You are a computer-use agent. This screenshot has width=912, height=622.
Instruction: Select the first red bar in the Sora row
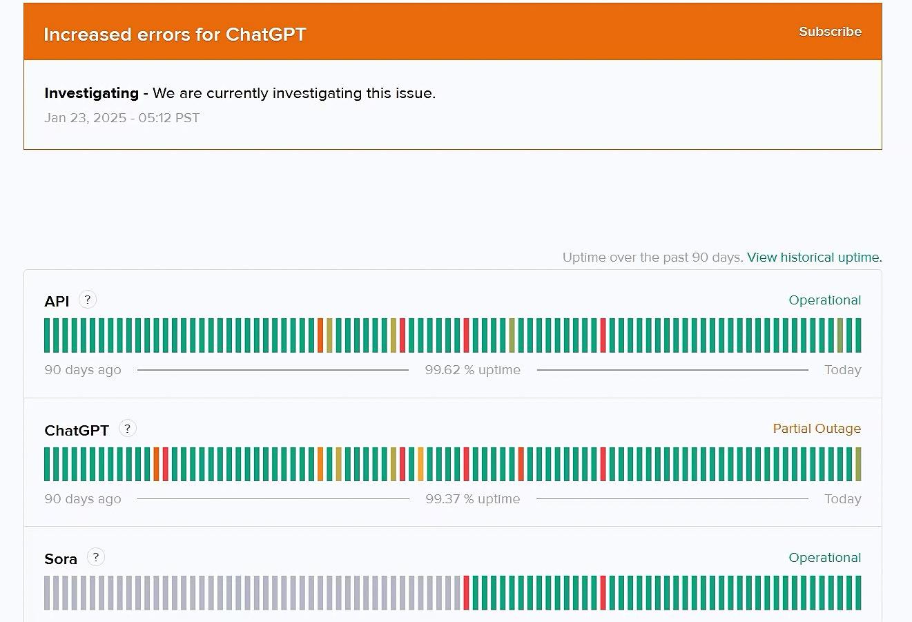(466, 593)
